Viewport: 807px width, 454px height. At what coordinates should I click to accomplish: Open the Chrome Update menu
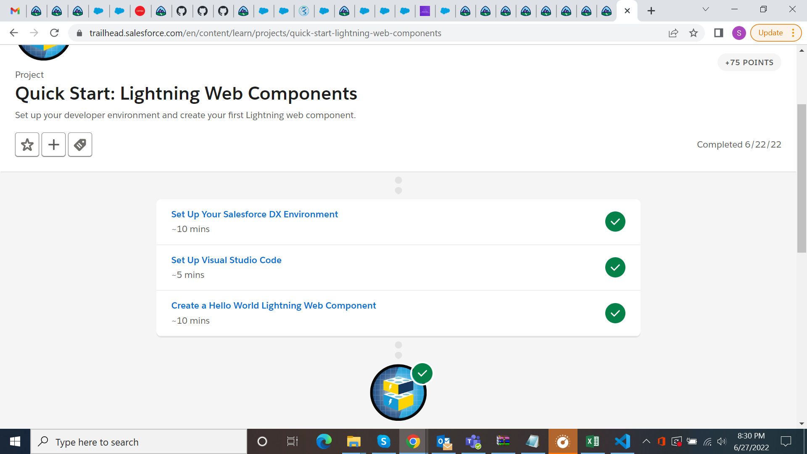pos(776,33)
